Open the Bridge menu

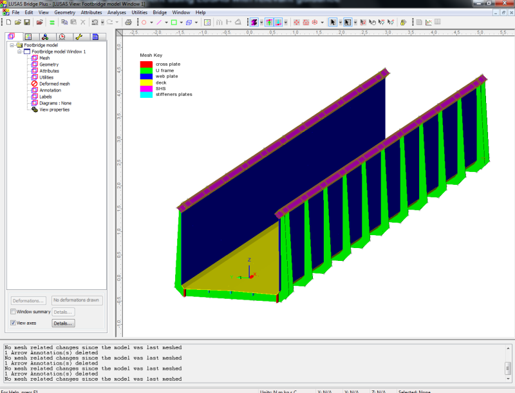coord(160,12)
